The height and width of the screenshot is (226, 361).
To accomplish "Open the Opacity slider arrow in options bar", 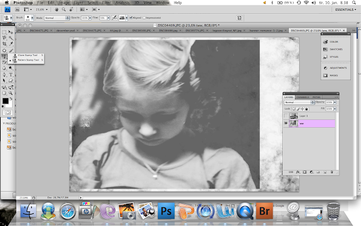I will click(90, 17).
